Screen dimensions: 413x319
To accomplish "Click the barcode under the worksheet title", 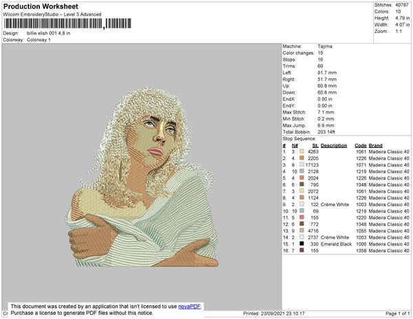I will [67, 23].
